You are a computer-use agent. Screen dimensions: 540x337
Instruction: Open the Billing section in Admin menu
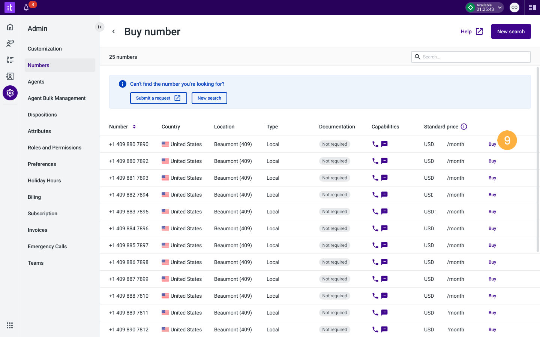[34, 197]
